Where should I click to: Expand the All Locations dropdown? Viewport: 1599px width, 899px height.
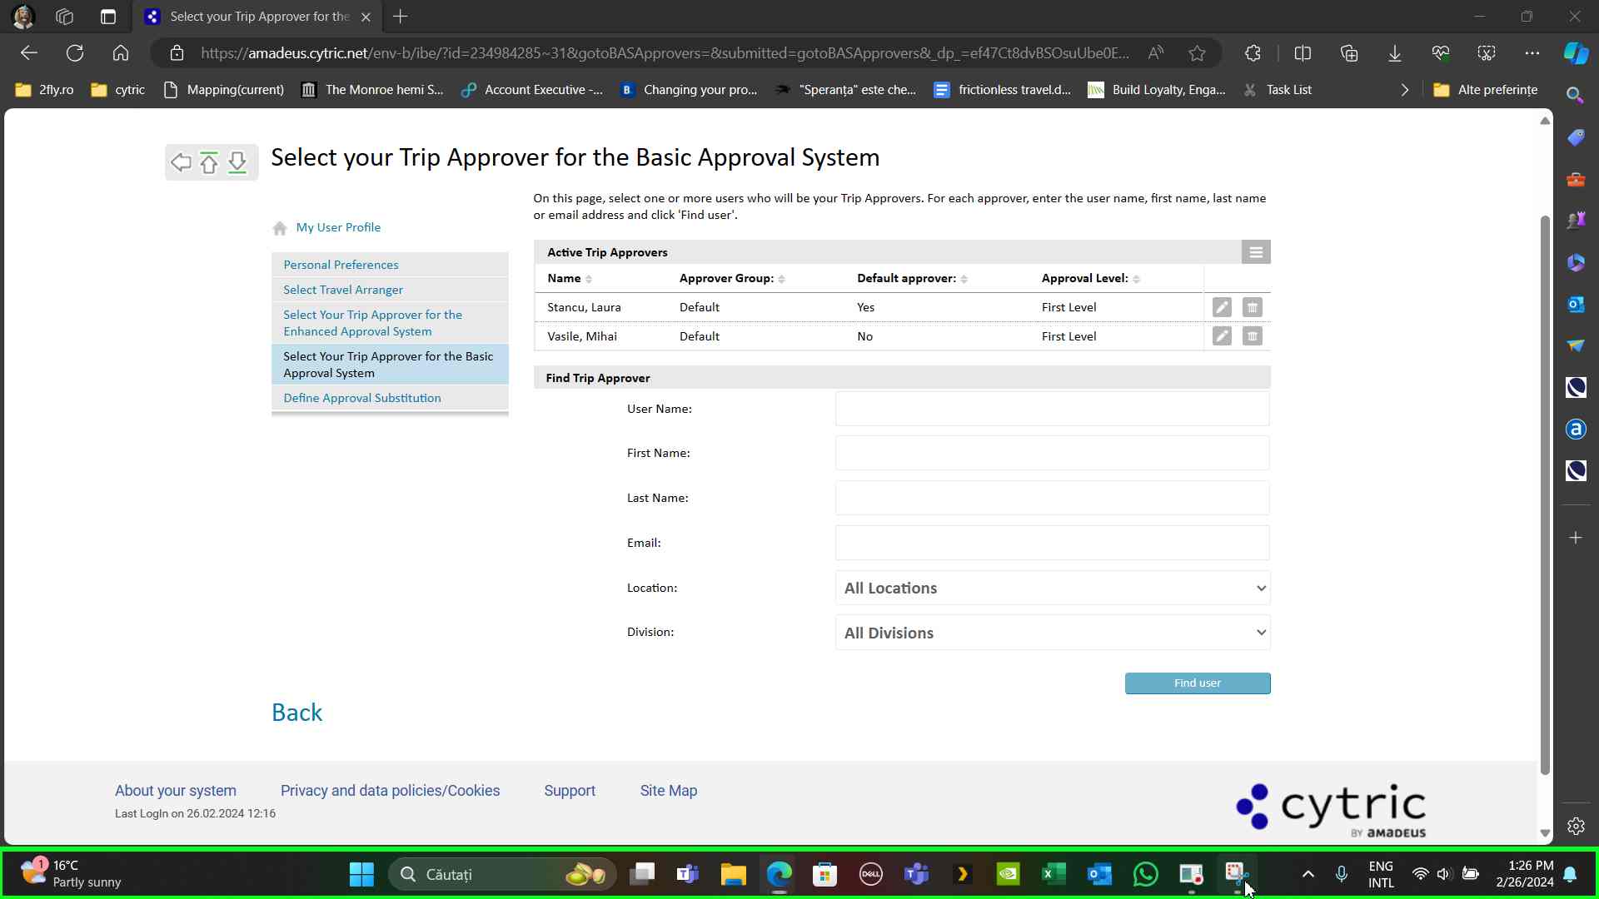1052,589
